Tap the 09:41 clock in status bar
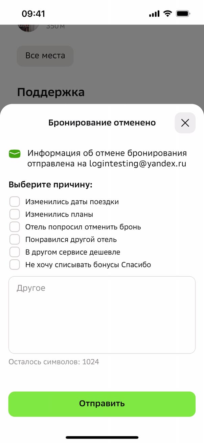Viewport: 204px width, 443px height. [33, 14]
